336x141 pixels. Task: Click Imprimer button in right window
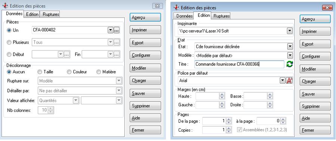click(x=315, y=31)
